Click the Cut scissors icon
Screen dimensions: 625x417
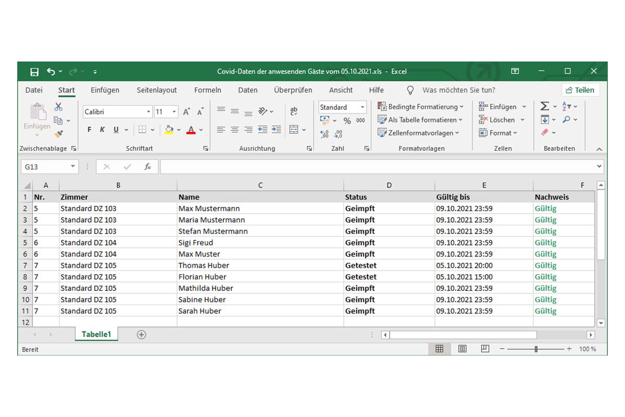coord(58,107)
